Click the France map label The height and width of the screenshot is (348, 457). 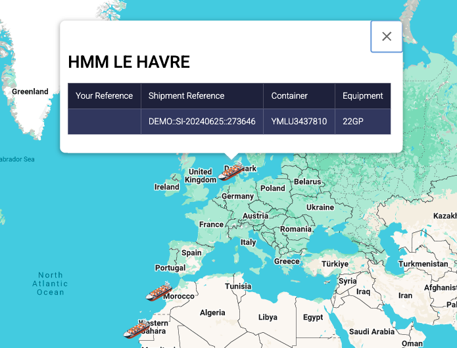pos(211,224)
